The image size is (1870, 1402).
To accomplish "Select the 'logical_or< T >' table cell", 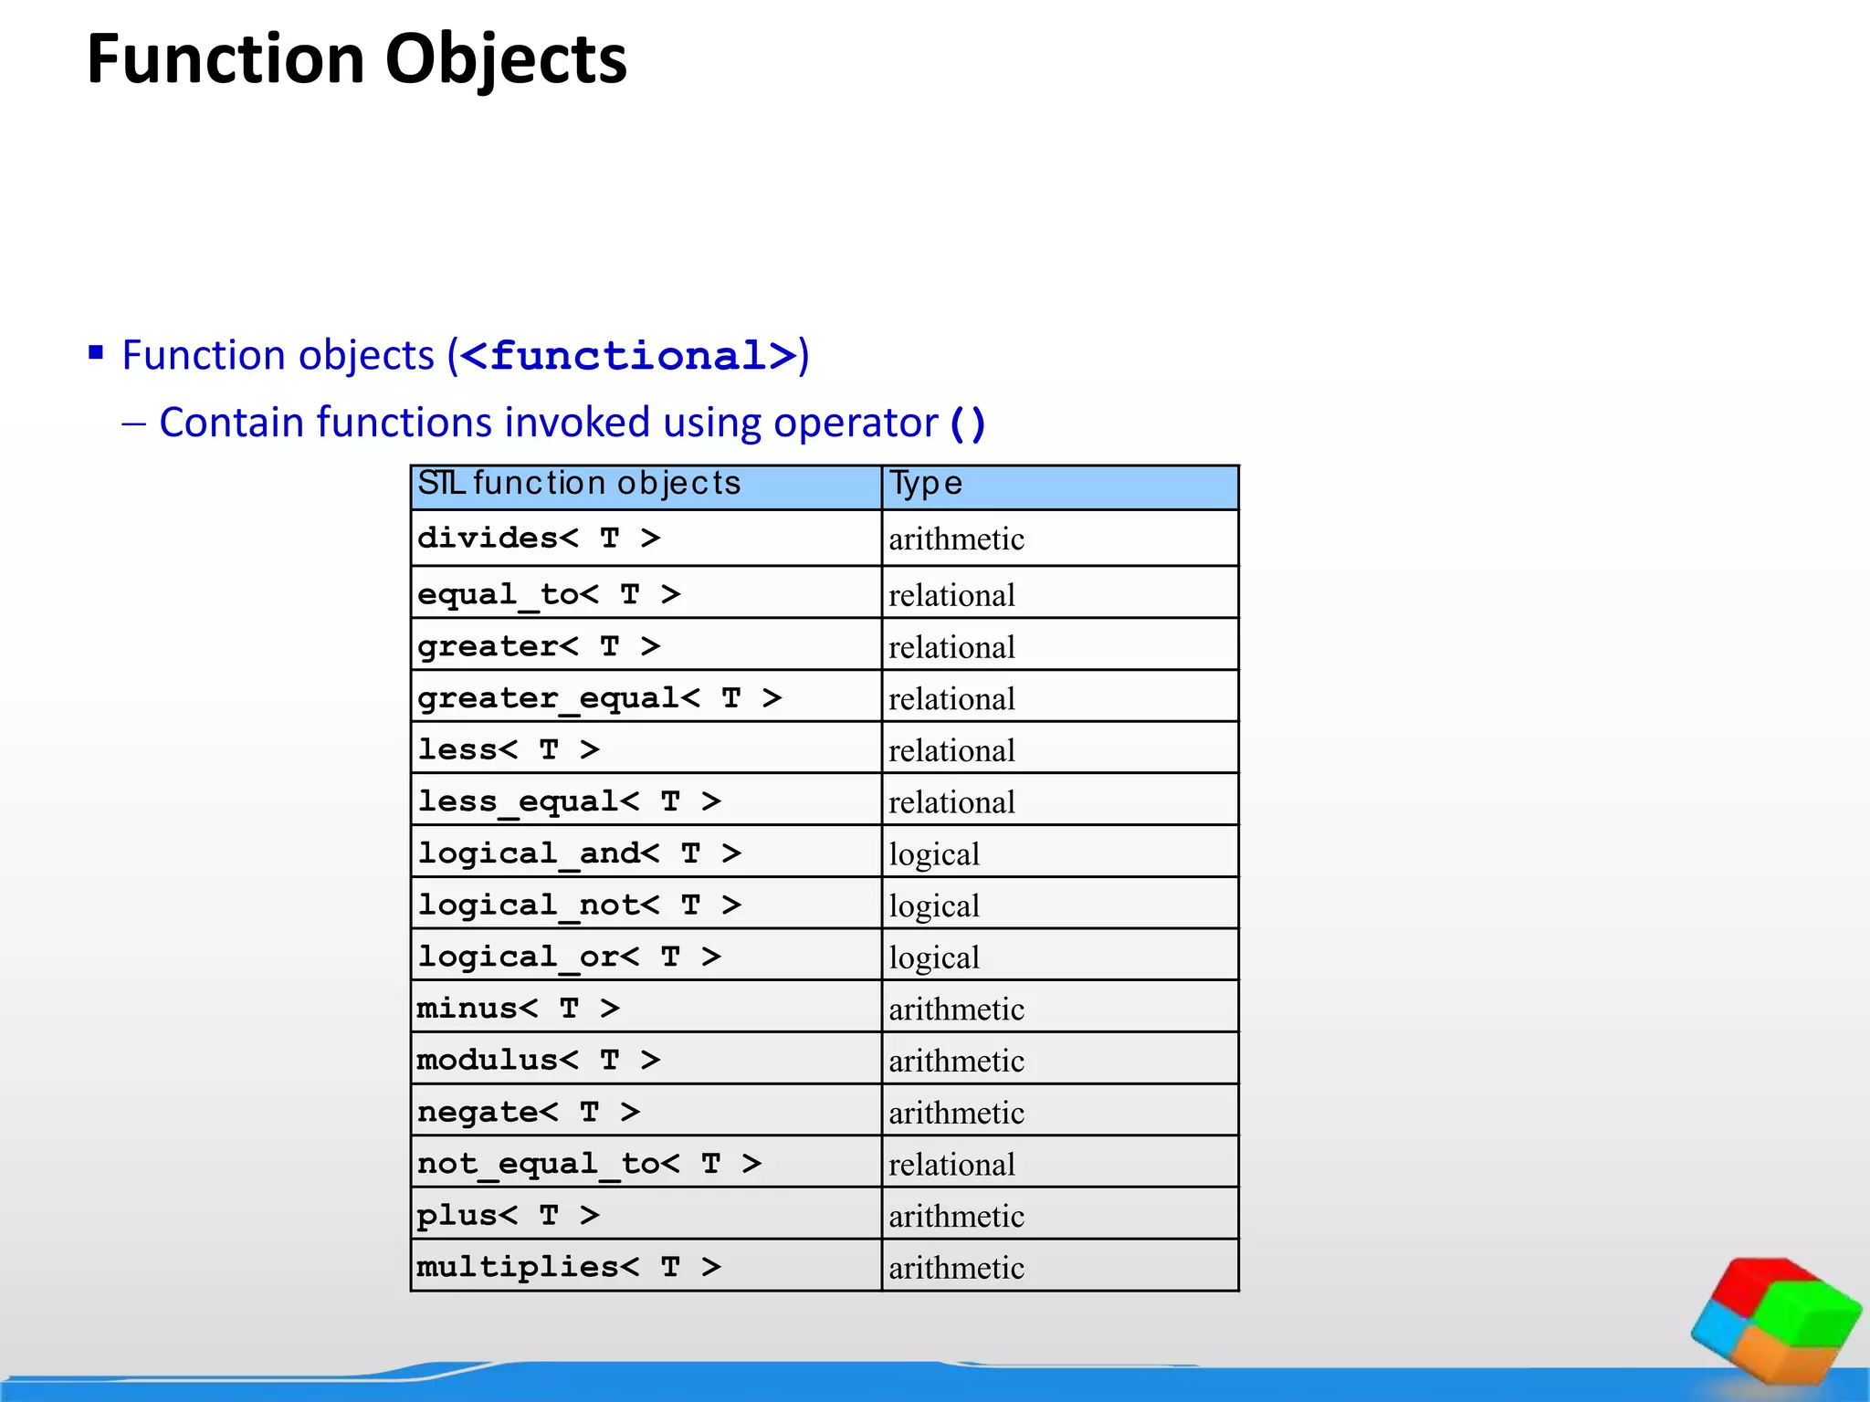I will click(646, 955).
